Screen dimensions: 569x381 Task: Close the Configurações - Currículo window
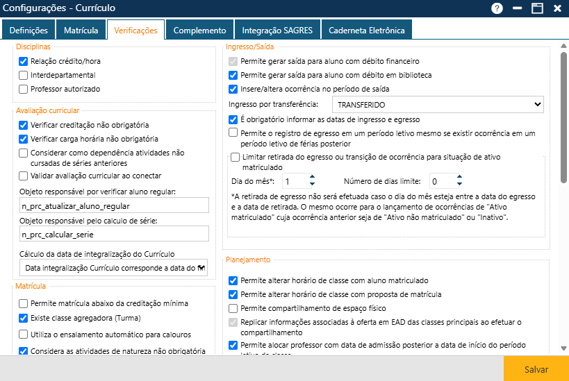click(557, 8)
